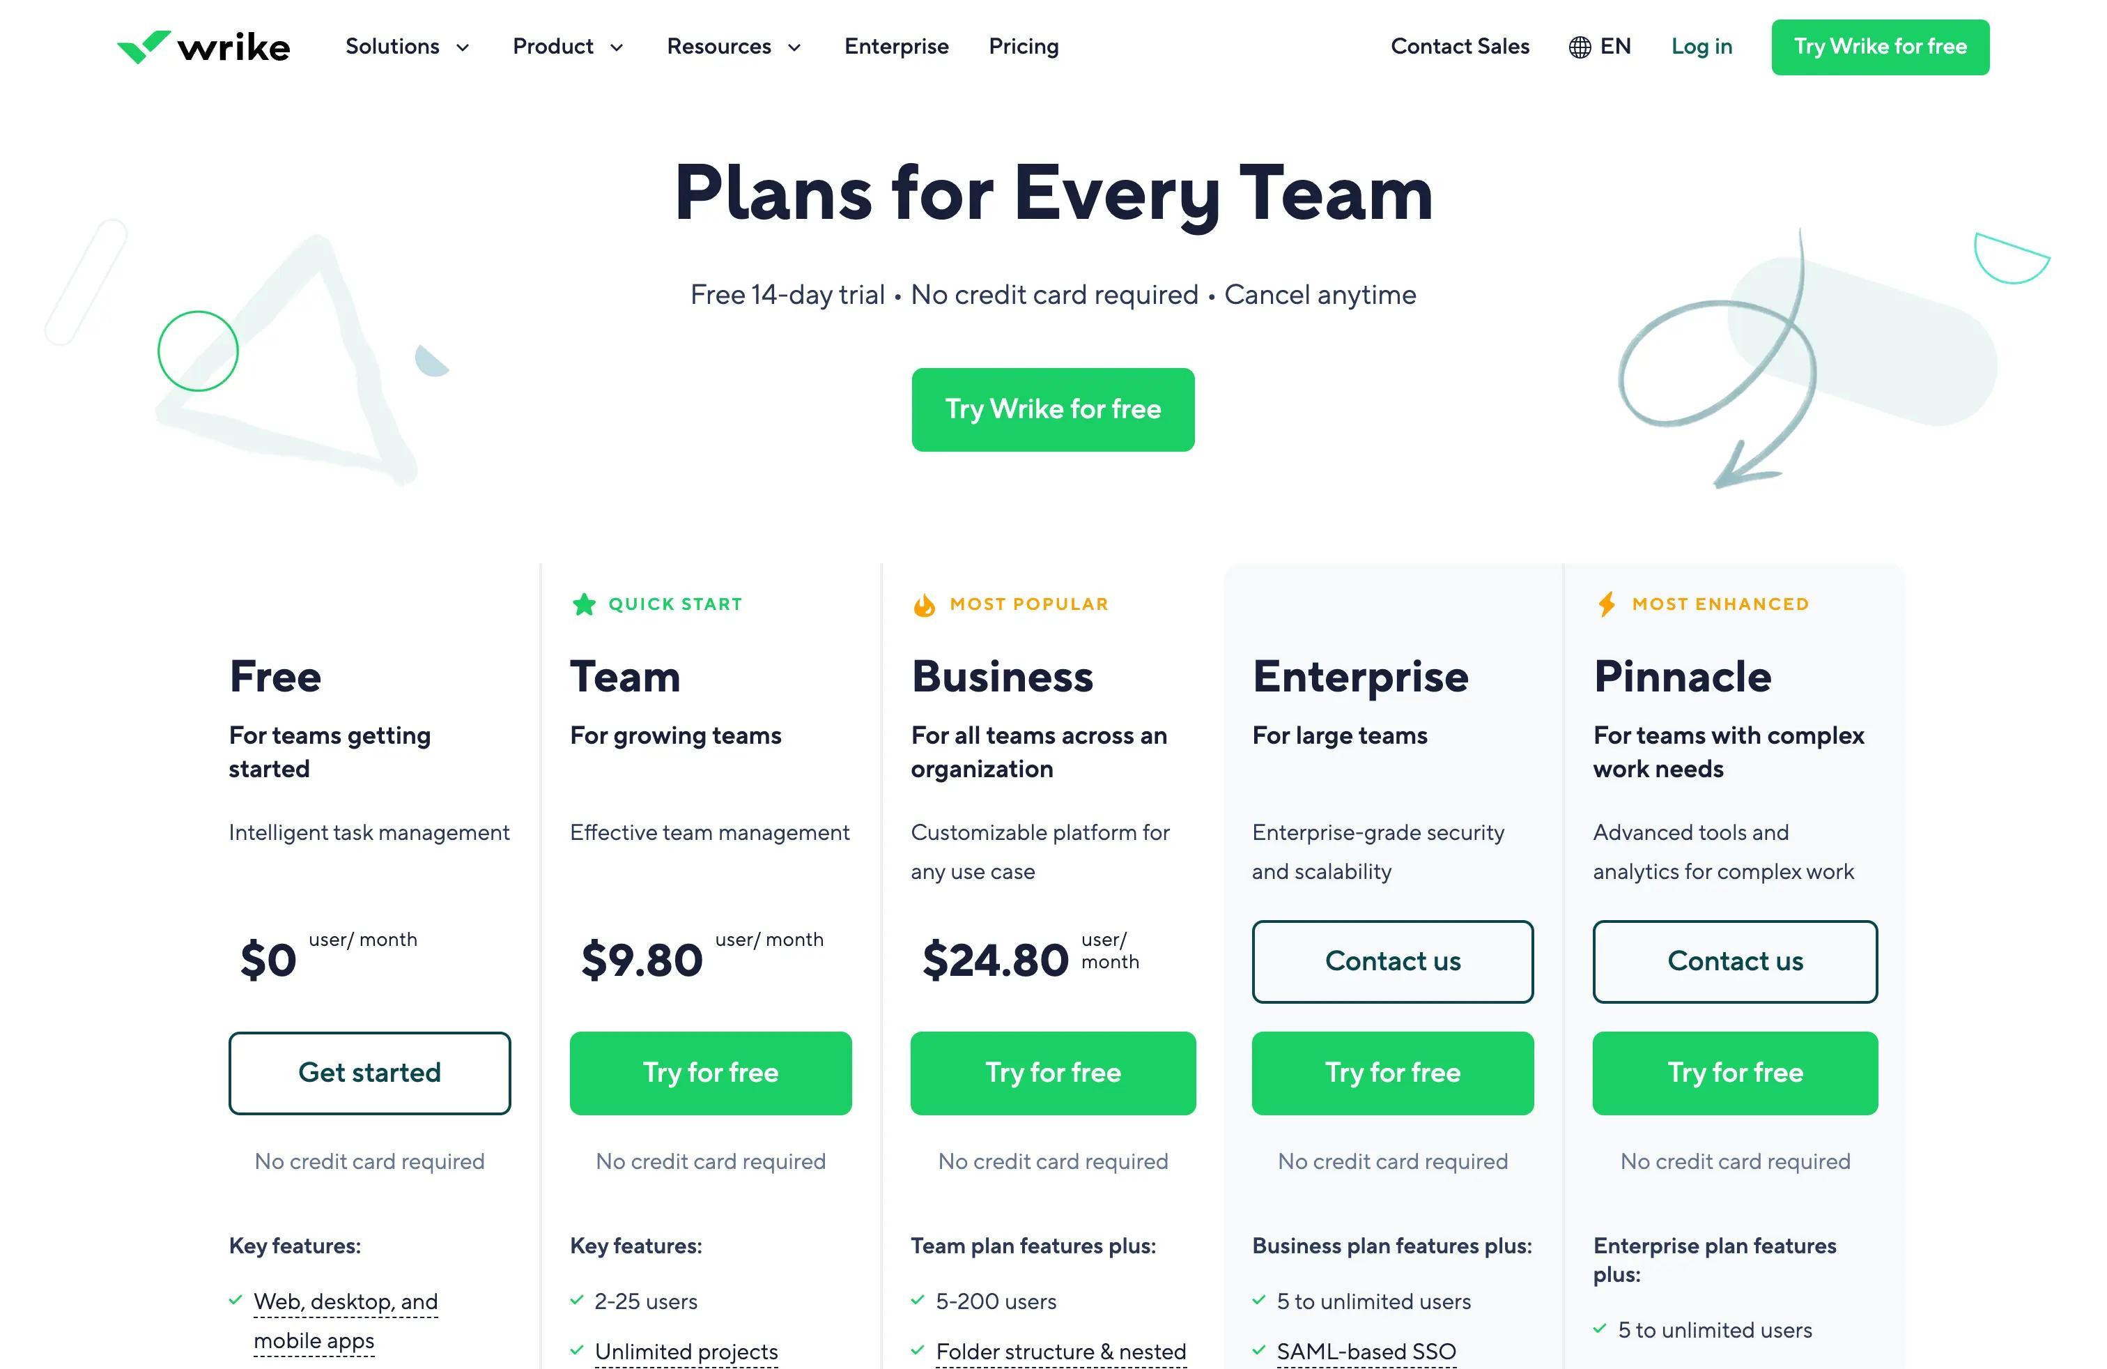This screenshot has width=2107, height=1369.
Task: Click Log in button
Action: [x=1701, y=46]
